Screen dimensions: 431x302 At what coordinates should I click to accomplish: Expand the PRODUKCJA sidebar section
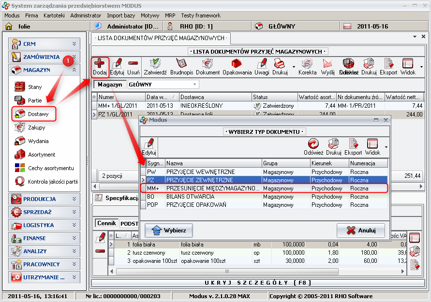(44, 199)
